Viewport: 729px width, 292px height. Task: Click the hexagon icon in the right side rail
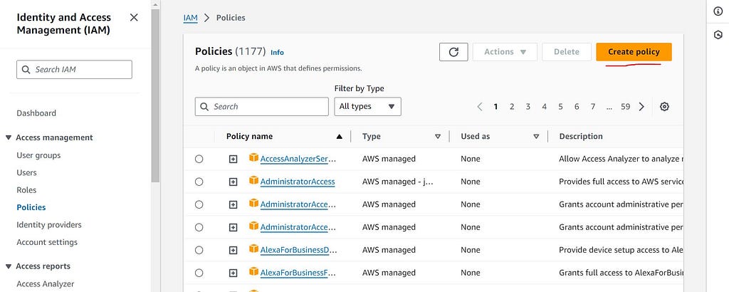(718, 36)
